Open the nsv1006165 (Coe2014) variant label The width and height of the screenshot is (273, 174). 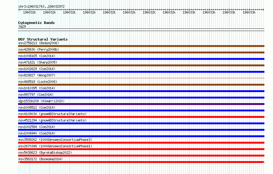(x=37, y=56)
